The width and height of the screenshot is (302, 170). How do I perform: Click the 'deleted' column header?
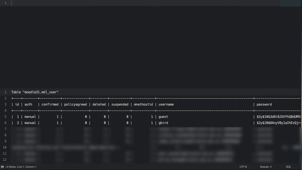[99, 104]
